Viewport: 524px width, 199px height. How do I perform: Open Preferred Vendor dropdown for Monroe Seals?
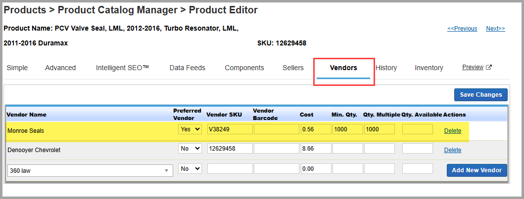[x=190, y=129]
